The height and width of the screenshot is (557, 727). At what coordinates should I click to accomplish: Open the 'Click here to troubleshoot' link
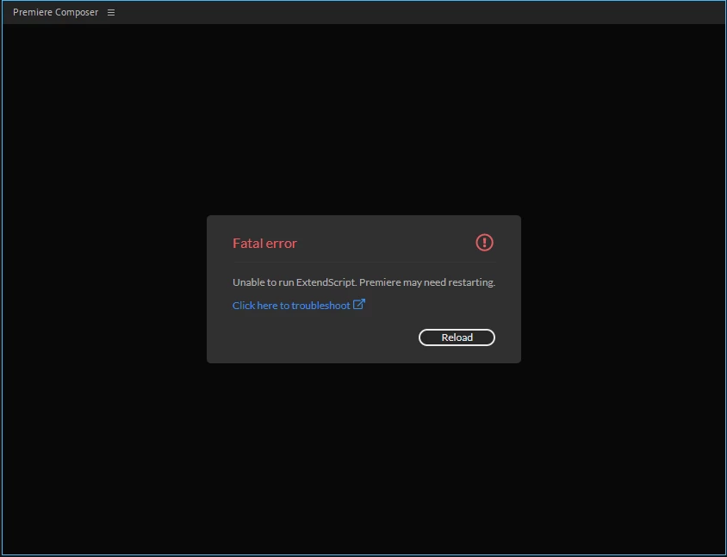click(x=299, y=305)
